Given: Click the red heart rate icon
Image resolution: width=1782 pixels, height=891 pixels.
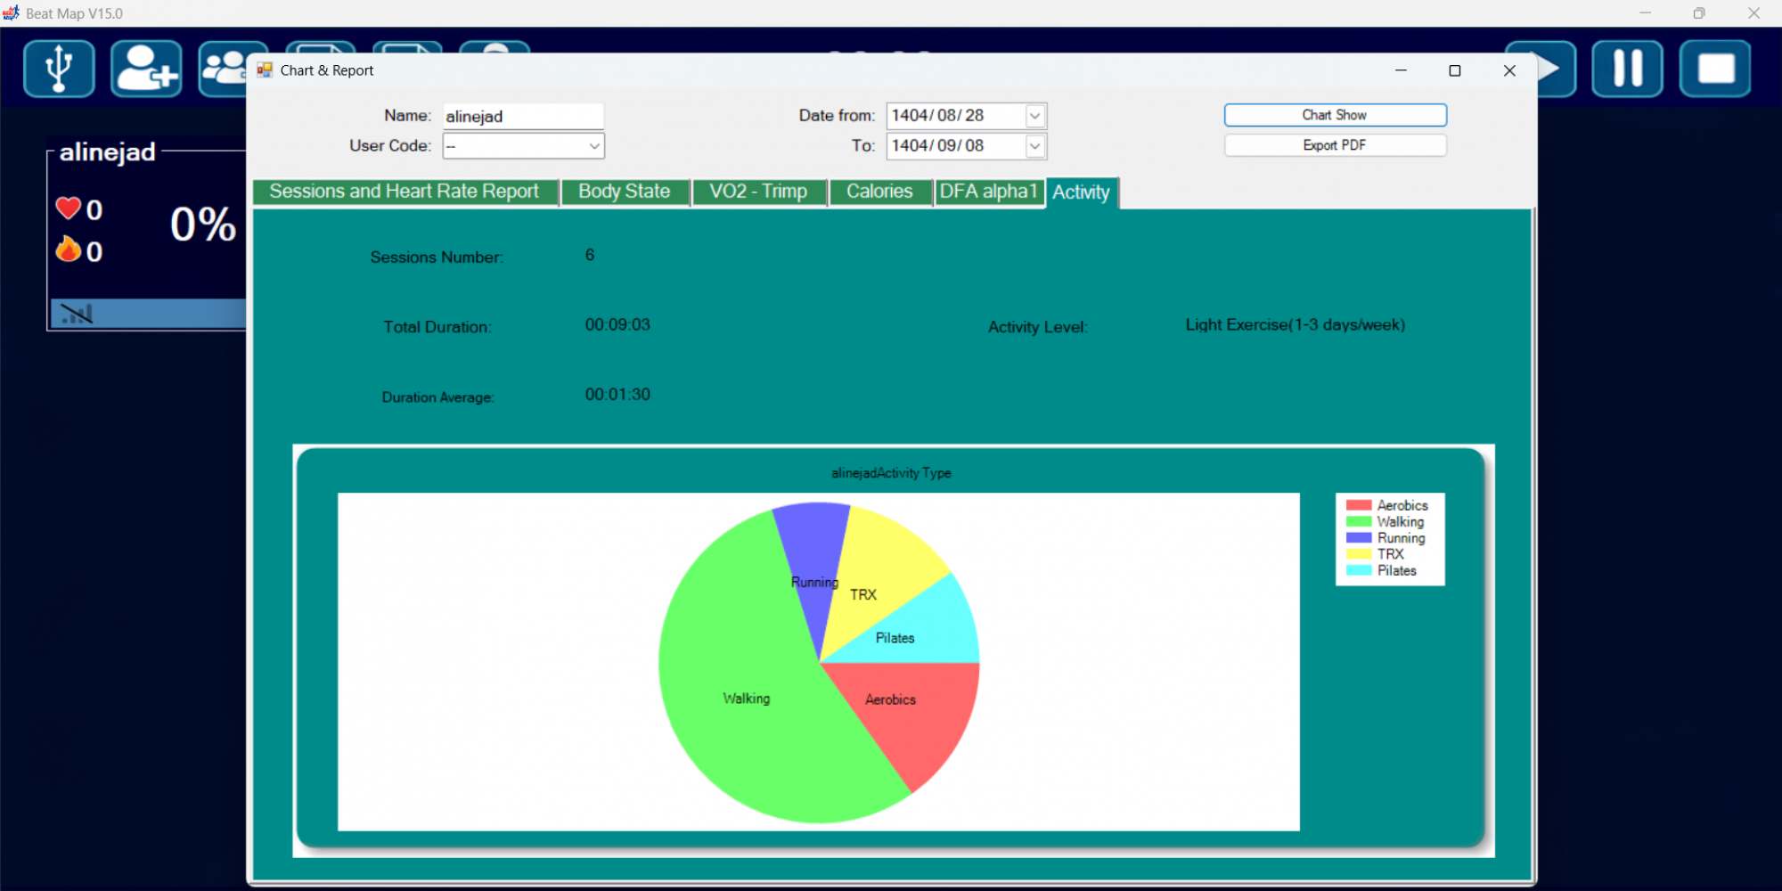Looking at the screenshot, I should tap(69, 208).
